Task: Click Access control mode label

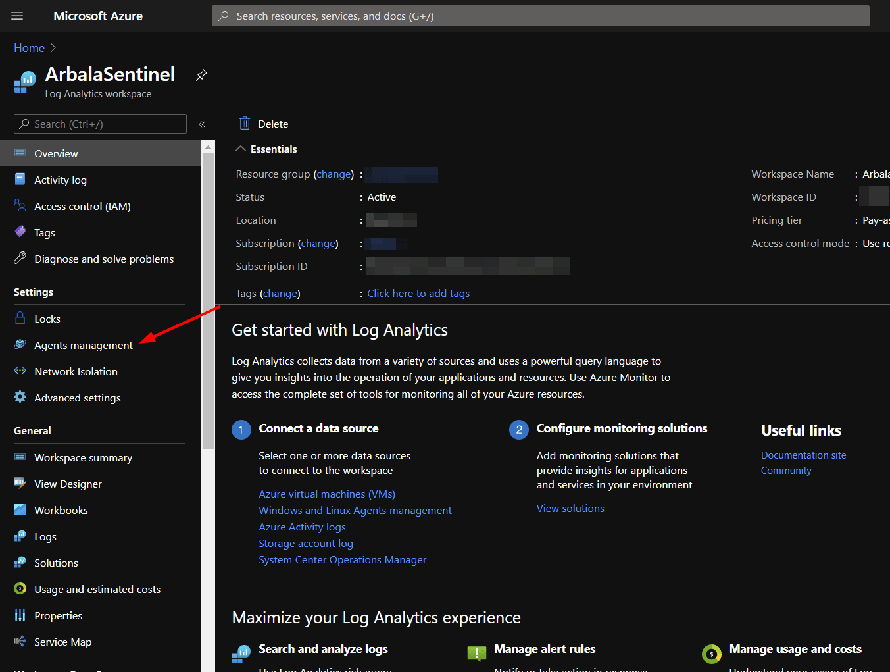Action: pyautogui.click(x=801, y=243)
